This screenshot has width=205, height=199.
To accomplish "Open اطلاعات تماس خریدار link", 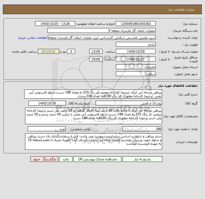I will tap(32, 38).
